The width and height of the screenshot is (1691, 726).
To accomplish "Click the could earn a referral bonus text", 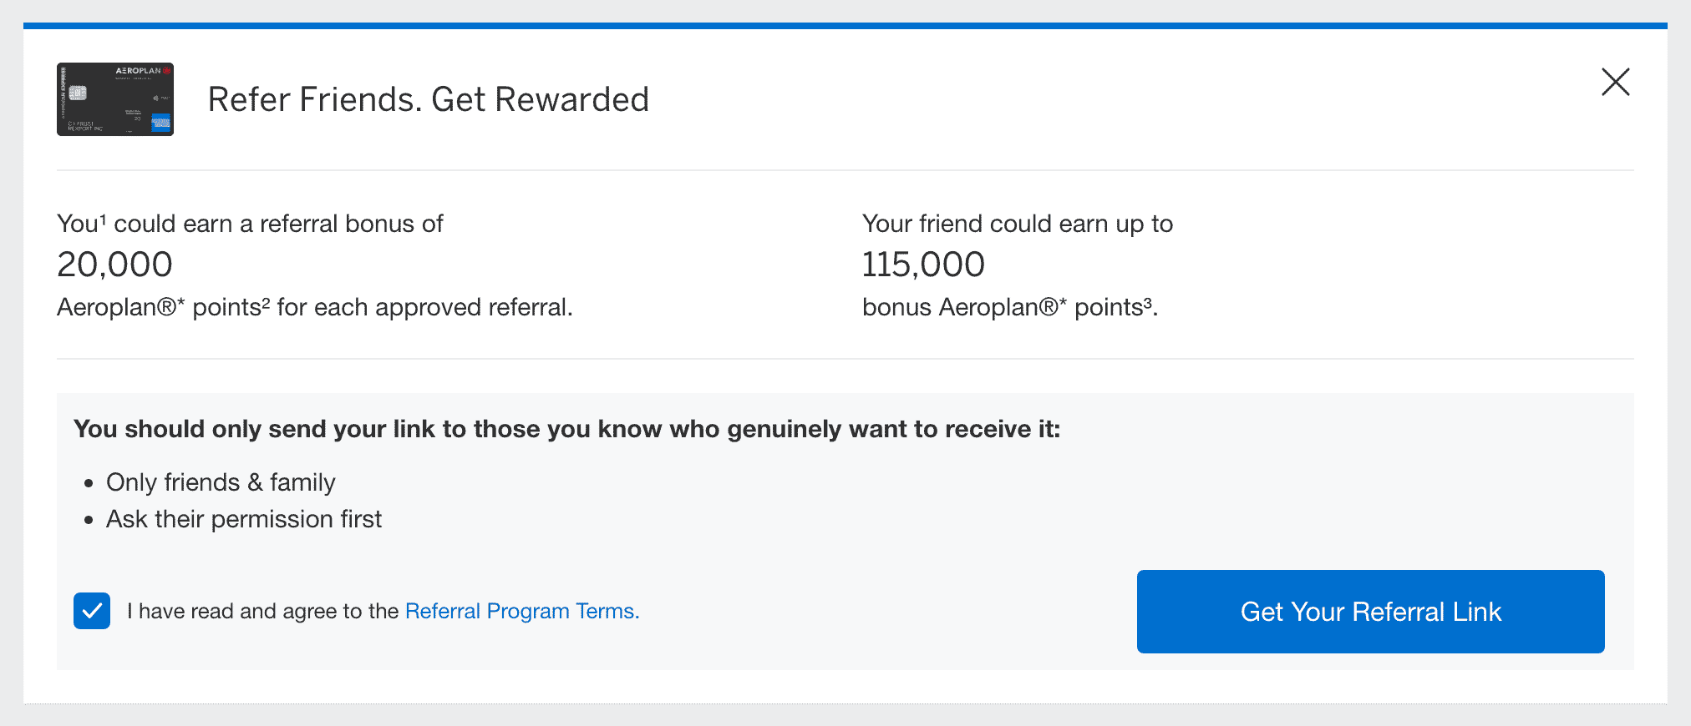I will (x=278, y=224).
